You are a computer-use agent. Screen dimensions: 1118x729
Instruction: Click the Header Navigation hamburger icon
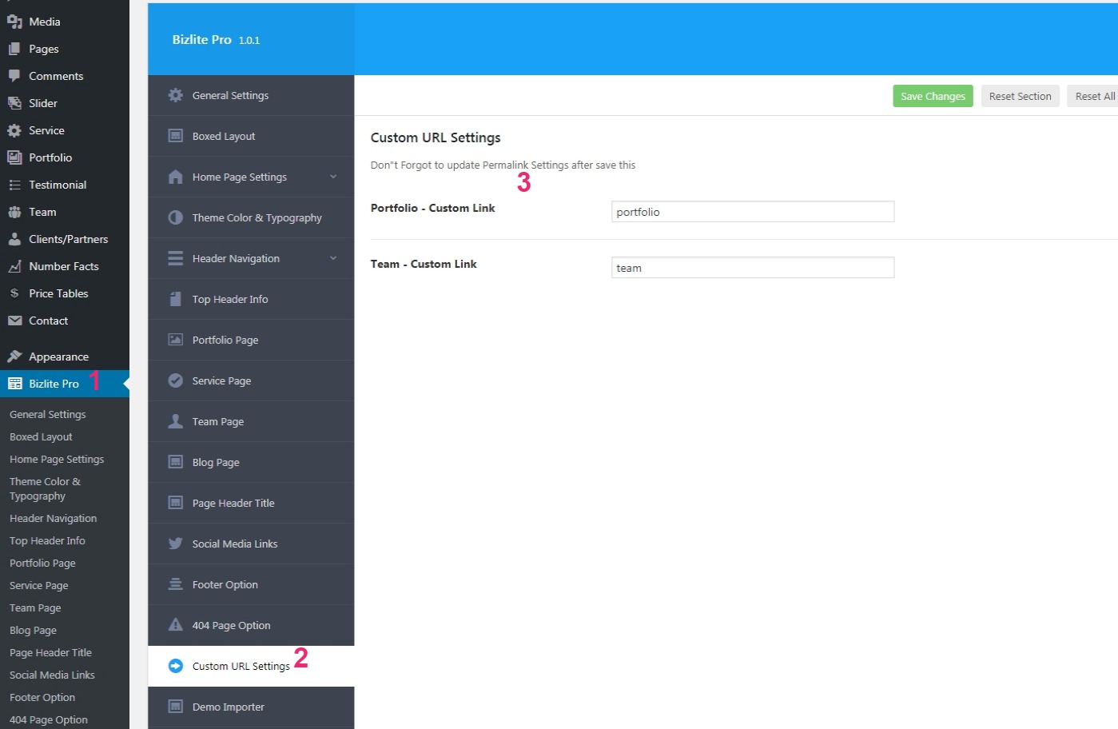(176, 258)
